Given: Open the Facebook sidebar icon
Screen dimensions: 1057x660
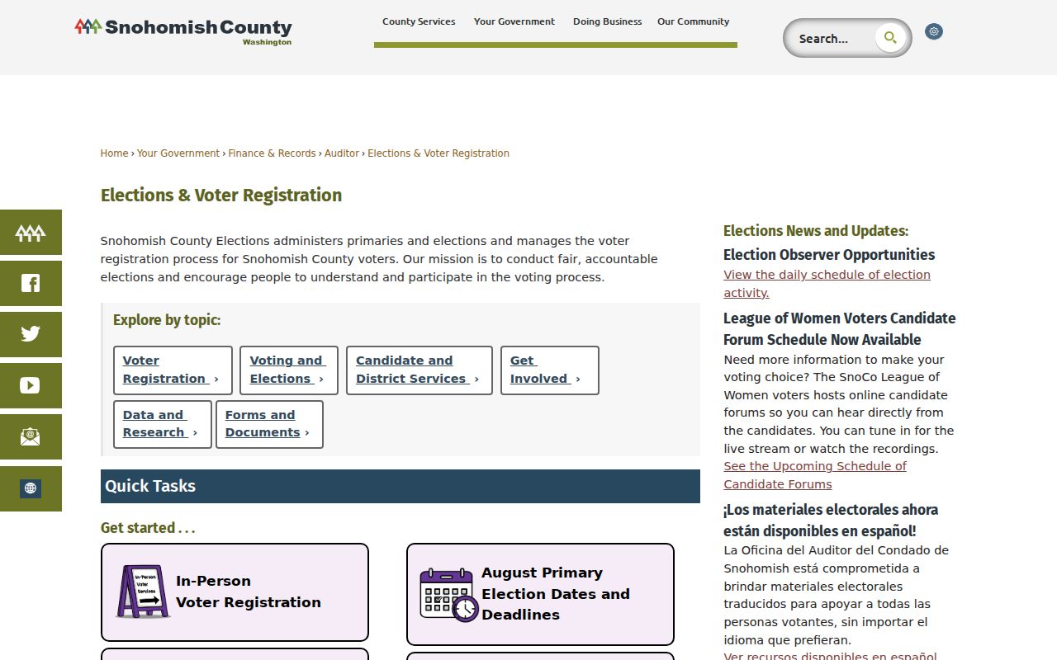Looking at the screenshot, I should (31, 284).
